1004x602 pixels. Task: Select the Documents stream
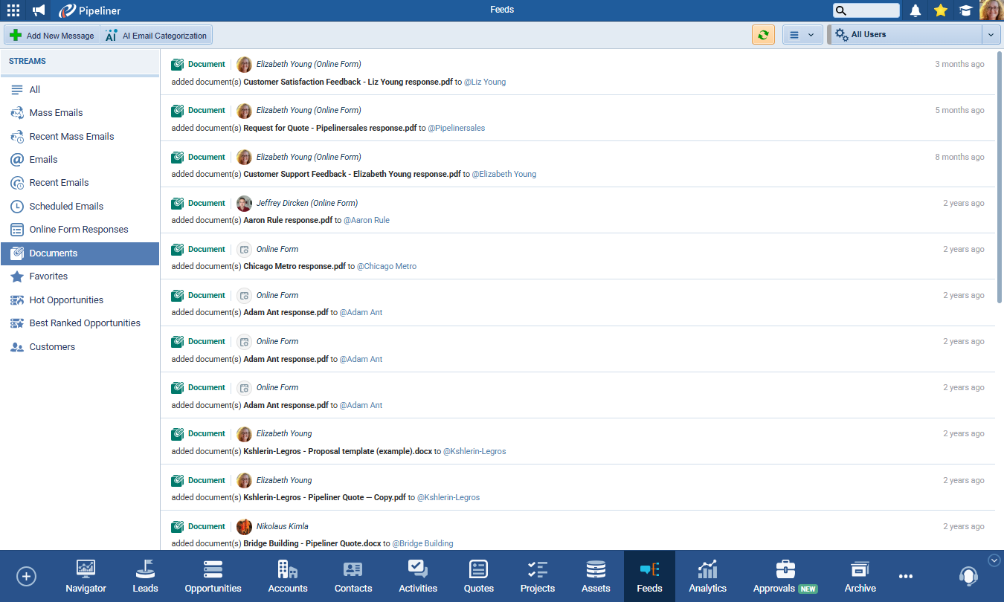[80, 253]
